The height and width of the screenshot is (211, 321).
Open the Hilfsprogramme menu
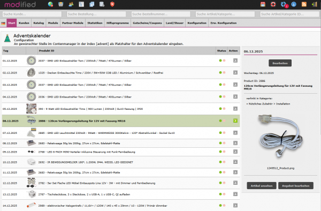pyautogui.click(x=118, y=23)
